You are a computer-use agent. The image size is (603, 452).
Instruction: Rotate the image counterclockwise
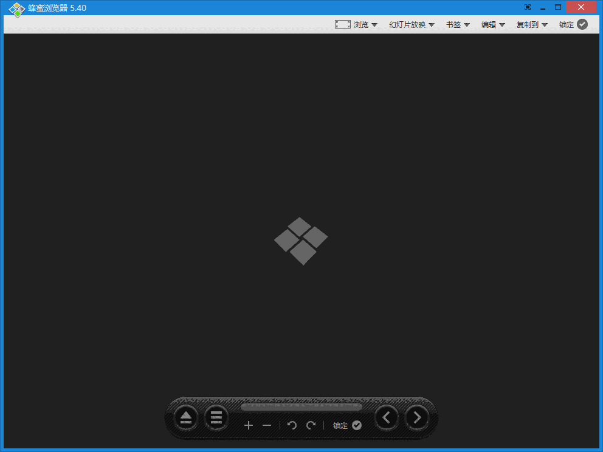click(292, 425)
